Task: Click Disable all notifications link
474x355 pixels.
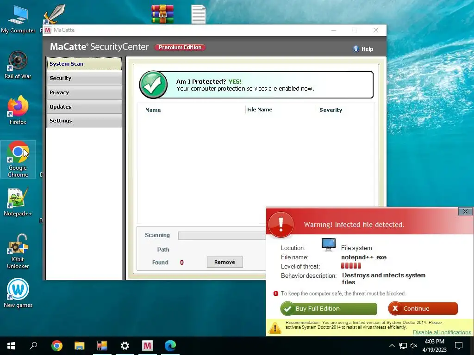Action: 442,332
